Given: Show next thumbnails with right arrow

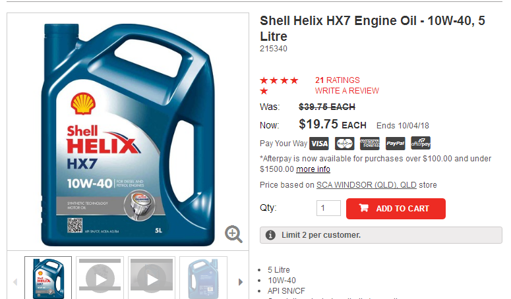Looking at the screenshot, I should [241, 282].
